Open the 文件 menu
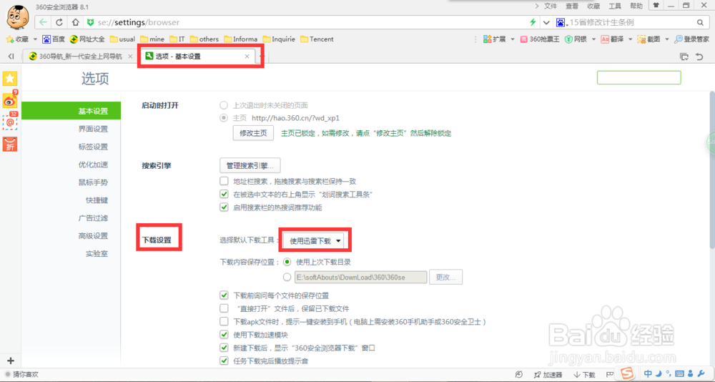 [x=551, y=6]
